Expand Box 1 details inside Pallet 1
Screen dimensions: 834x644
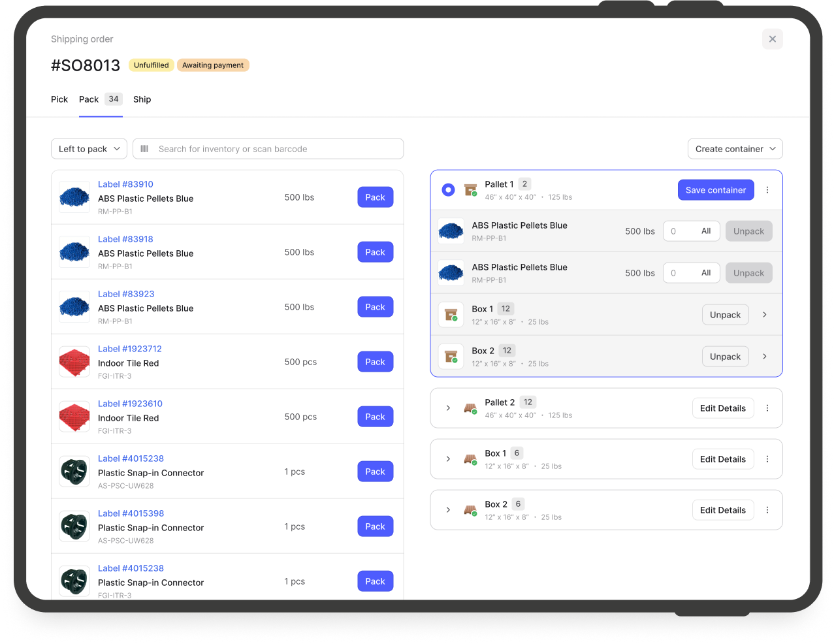(x=764, y=315)
